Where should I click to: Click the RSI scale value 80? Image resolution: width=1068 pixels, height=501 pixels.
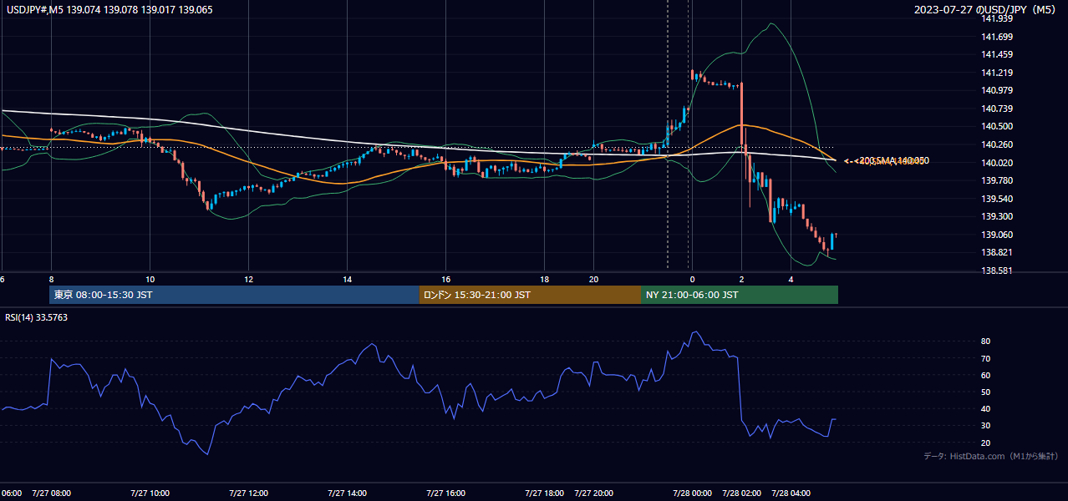[x=985, y=342]
